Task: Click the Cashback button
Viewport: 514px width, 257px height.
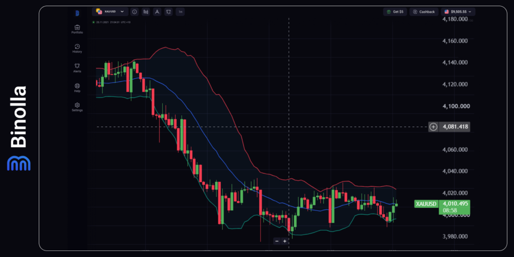Action: pos(424,12)
